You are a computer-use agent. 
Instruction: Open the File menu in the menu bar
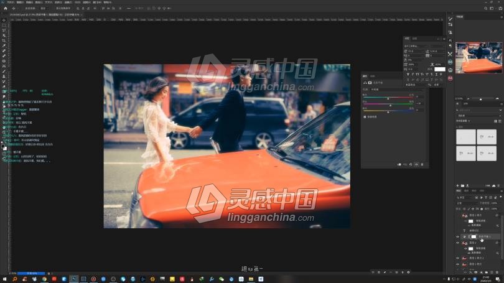click(x=11, y=2)
